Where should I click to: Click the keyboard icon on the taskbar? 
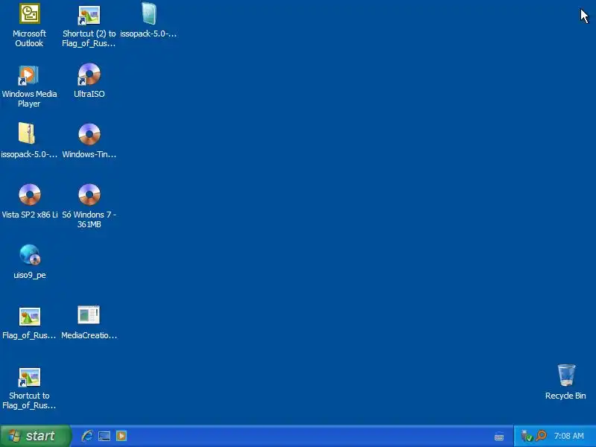pos(499,437)
